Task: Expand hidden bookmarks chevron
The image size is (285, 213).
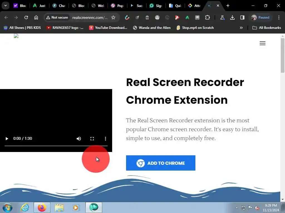Action: tap(241, 28)
